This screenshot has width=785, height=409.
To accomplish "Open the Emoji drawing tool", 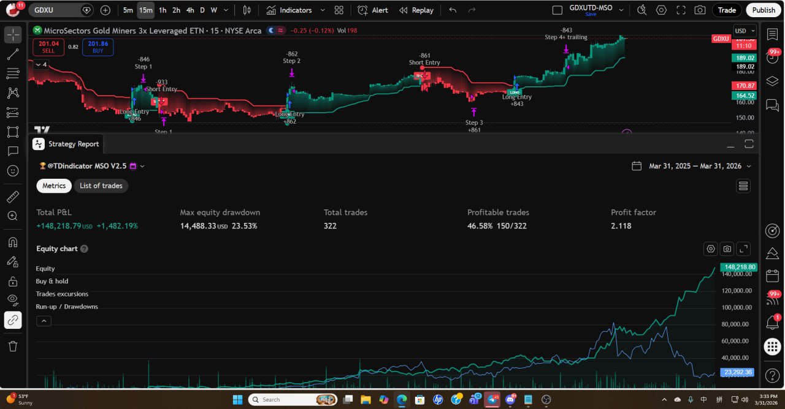I will tap(13, 170).
